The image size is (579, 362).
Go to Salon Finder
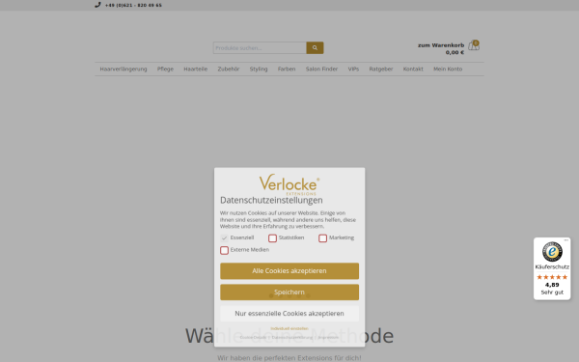[x=321, y=70]
